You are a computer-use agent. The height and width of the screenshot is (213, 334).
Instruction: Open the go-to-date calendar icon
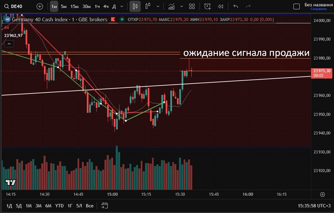[105, 205]
